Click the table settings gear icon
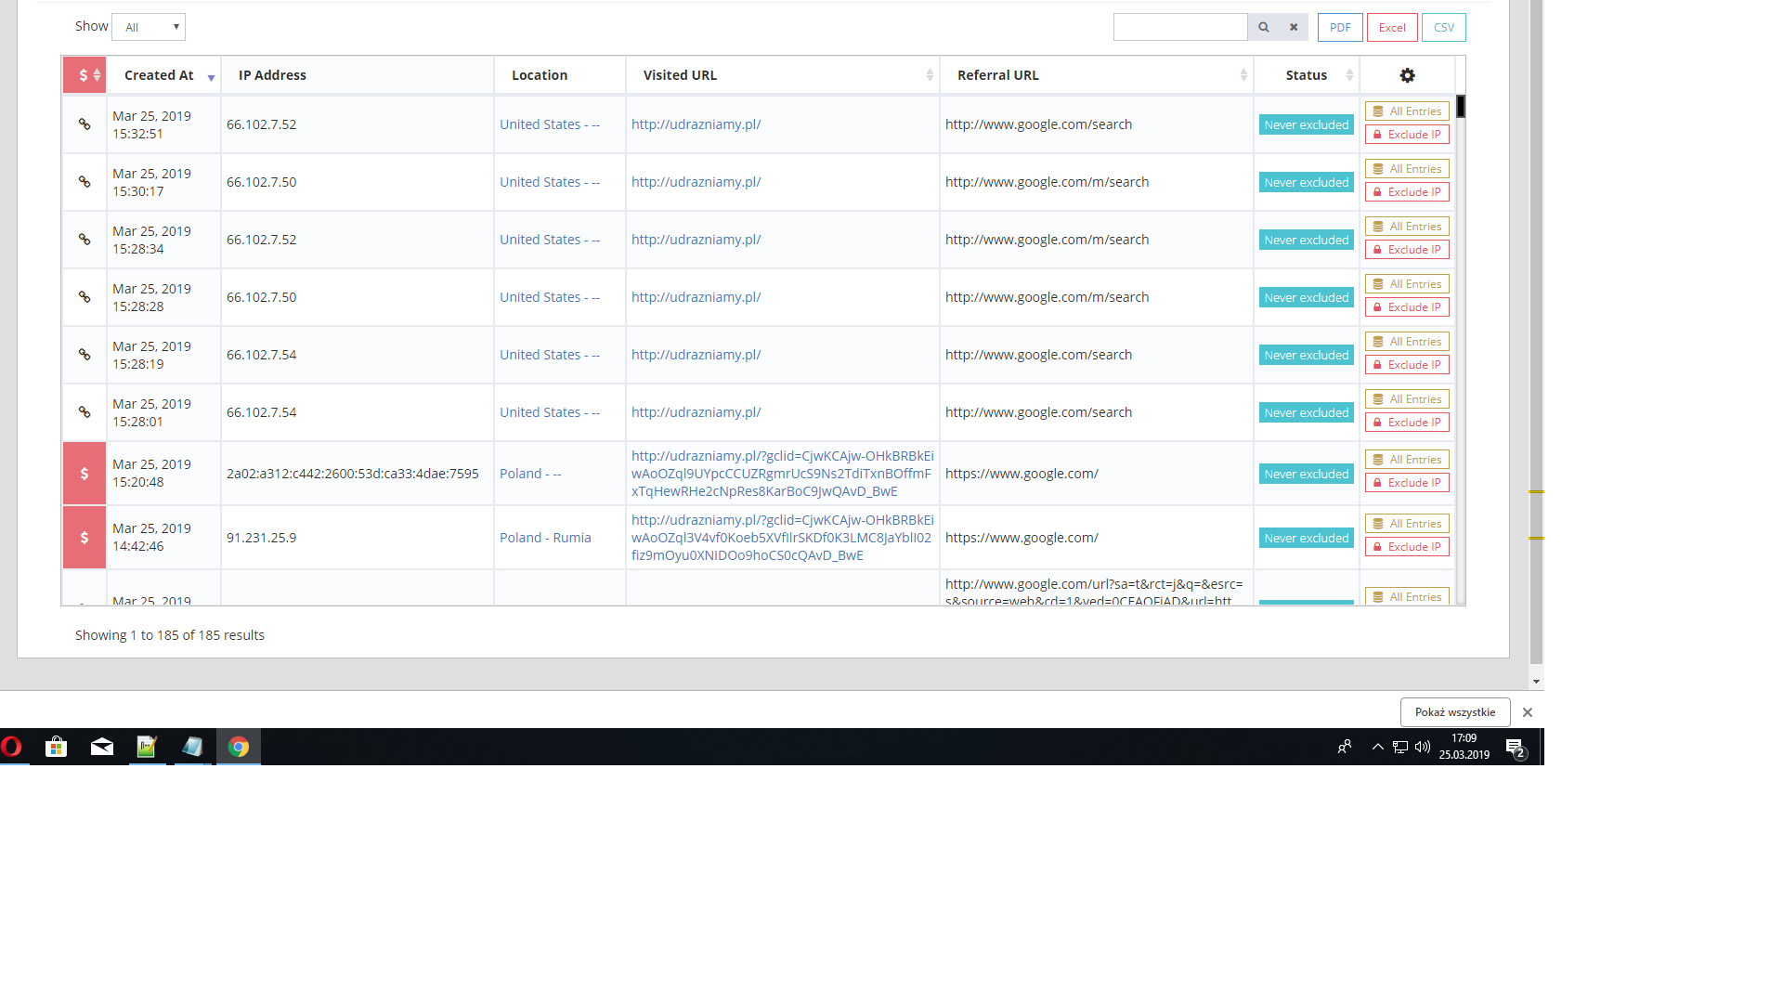 [1407, 75]
